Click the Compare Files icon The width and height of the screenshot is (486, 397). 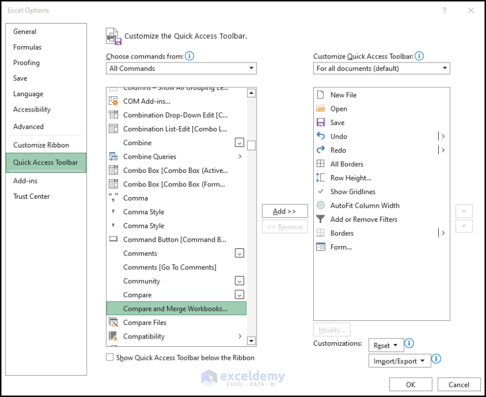[x=113, y=322]
